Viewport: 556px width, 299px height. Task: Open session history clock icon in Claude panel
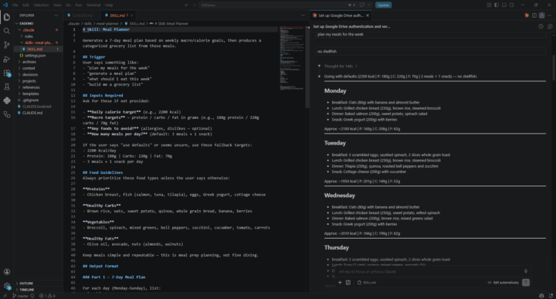pyautogui.click(x=541, y=26)
